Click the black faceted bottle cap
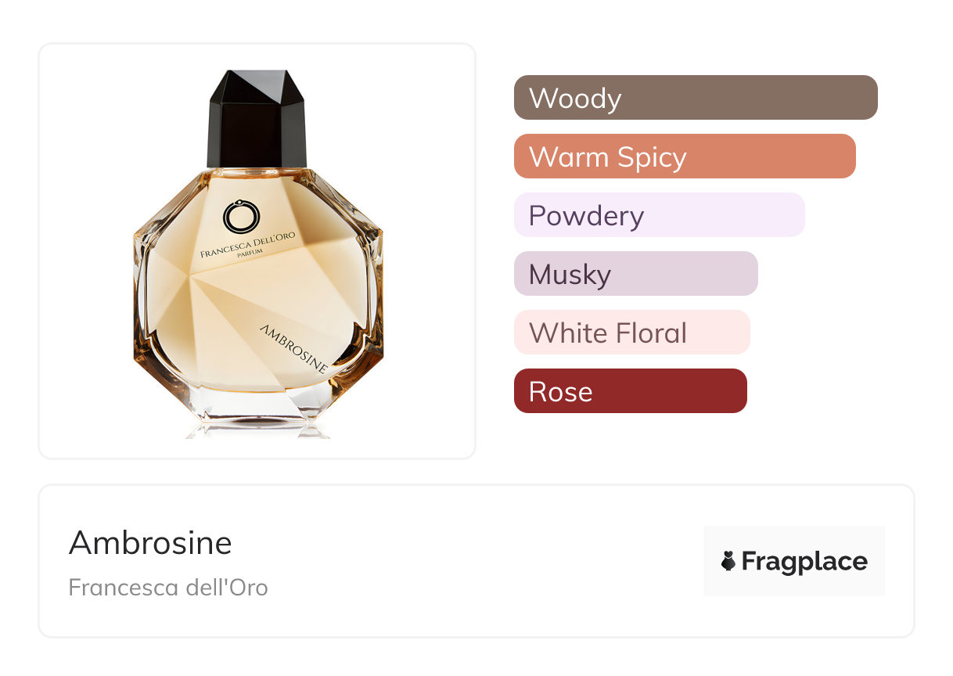Image resolution: width=953 pixels, height=676 pixels. coord(257,118)
